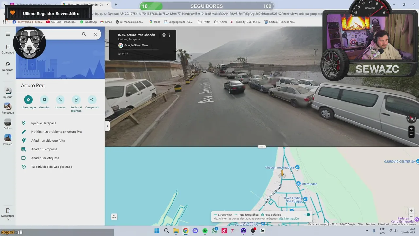
Task: Click the Cercano nearby icon
Action: pos(60,100)
